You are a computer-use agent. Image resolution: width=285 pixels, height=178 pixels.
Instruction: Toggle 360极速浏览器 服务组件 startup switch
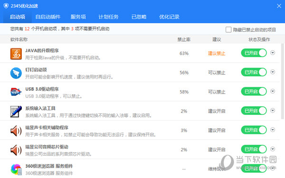254,169
